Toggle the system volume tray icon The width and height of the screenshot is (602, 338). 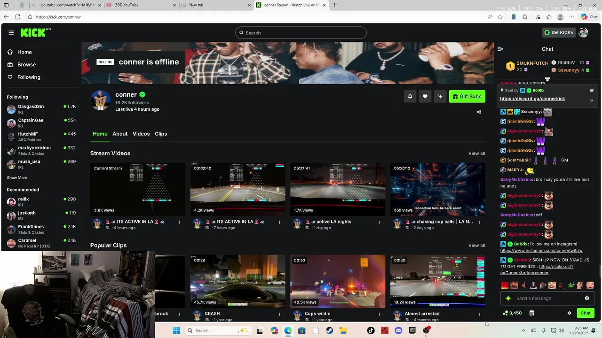tap(561, 330)
